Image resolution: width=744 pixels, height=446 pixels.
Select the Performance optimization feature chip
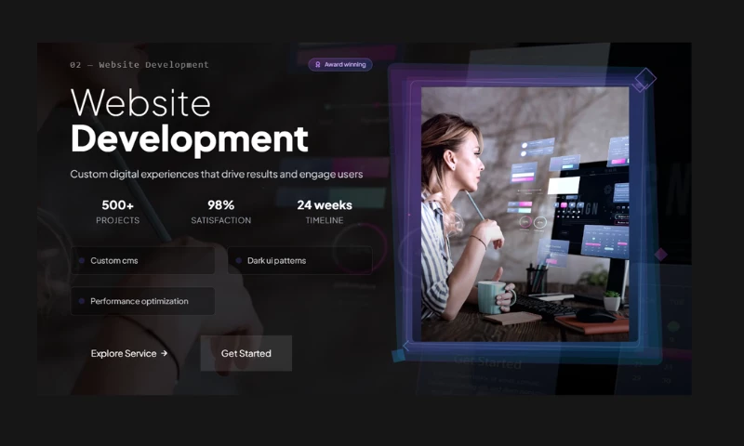[143, 301]
